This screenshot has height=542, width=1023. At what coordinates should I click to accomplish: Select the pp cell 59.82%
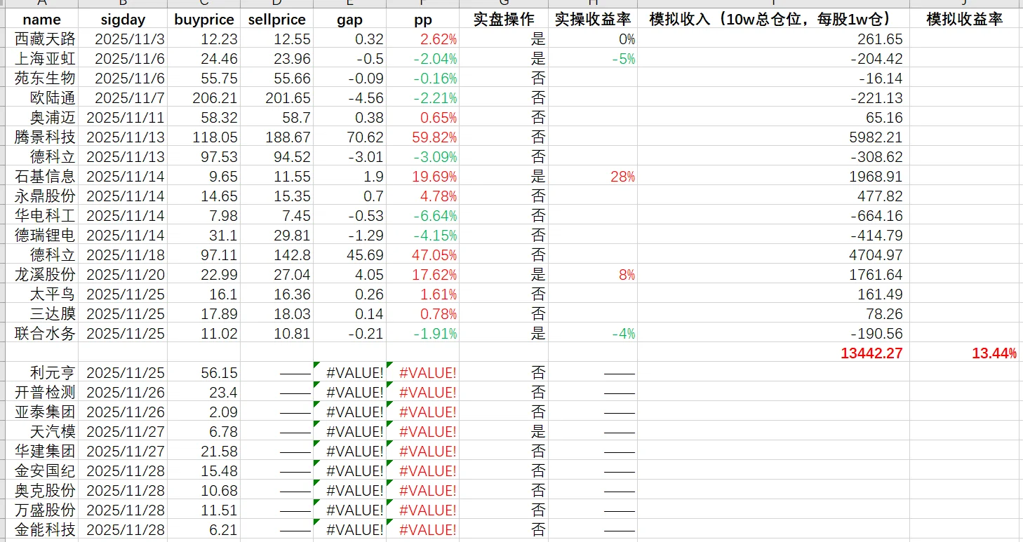pyautogui.click(x=423, y=137)
